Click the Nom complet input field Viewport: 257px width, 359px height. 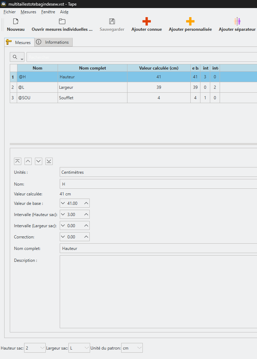point(157,248)
